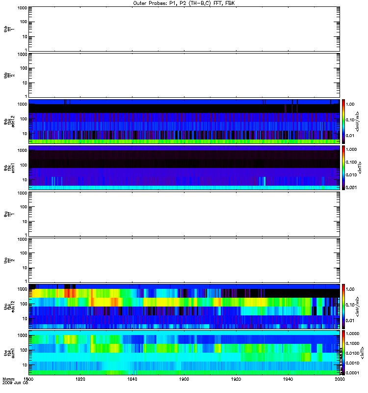Click the y-axis label of the second thc panel

[9, 260]
